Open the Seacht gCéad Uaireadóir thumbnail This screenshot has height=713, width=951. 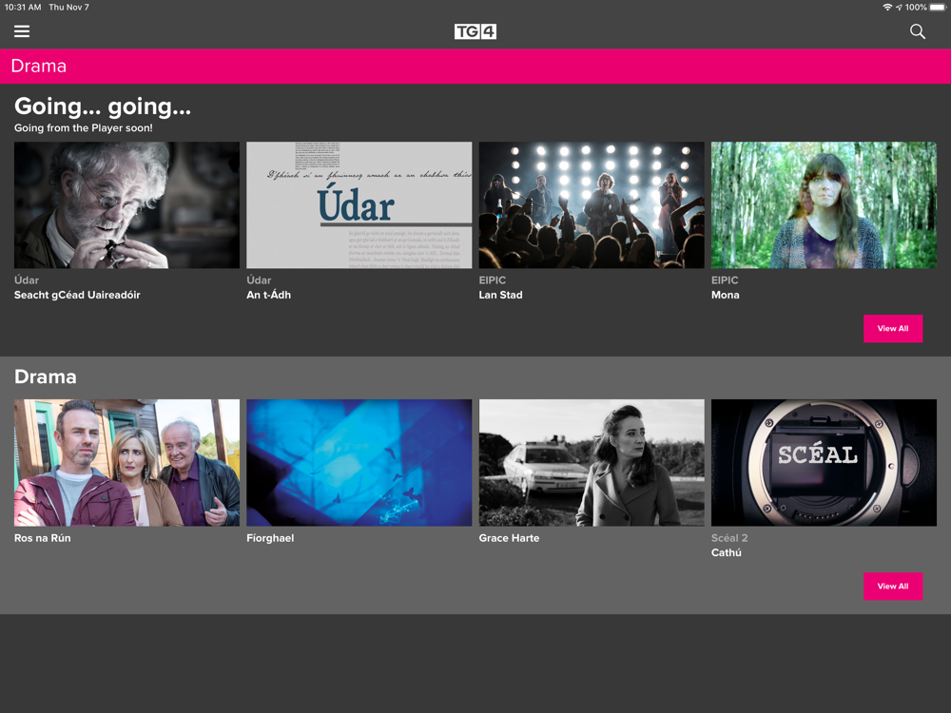[126, 205]
